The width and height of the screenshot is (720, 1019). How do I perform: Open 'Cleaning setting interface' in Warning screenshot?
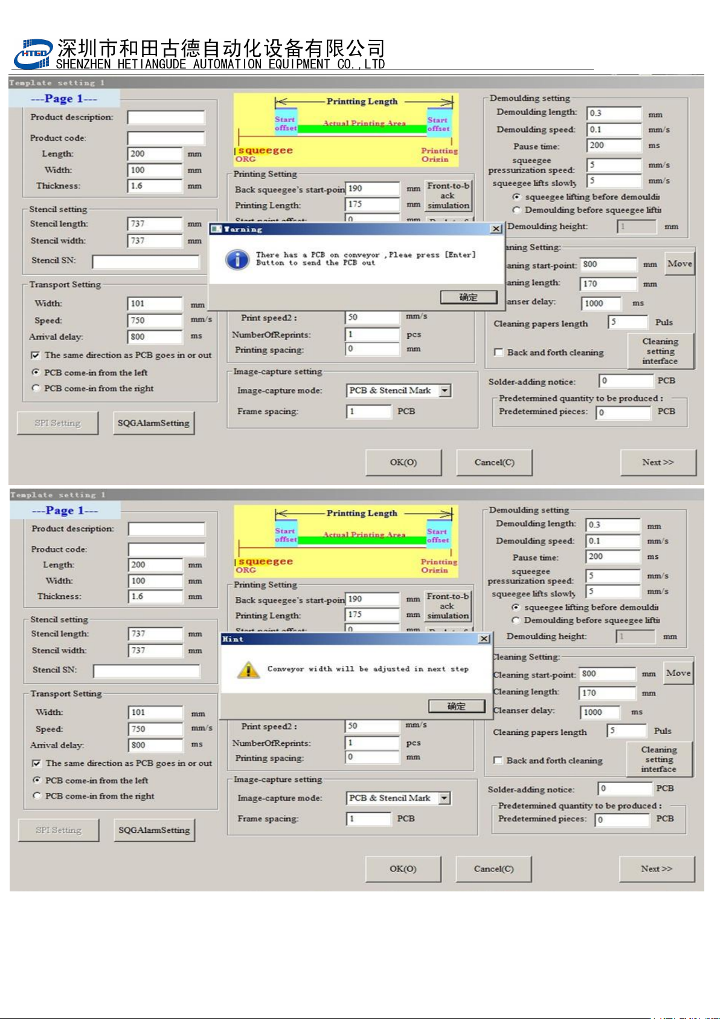point(660,351)
